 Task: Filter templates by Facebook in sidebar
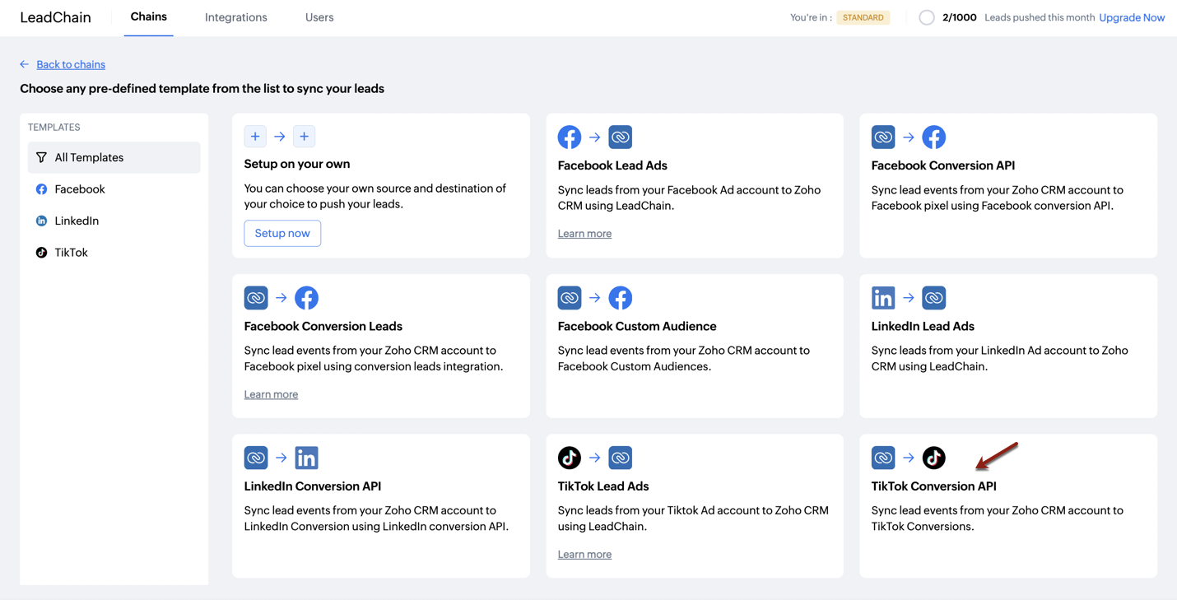coord(79,189)
